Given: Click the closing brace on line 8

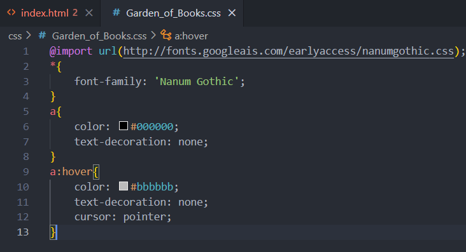Looking at the screenshot, I should [53, 157].
